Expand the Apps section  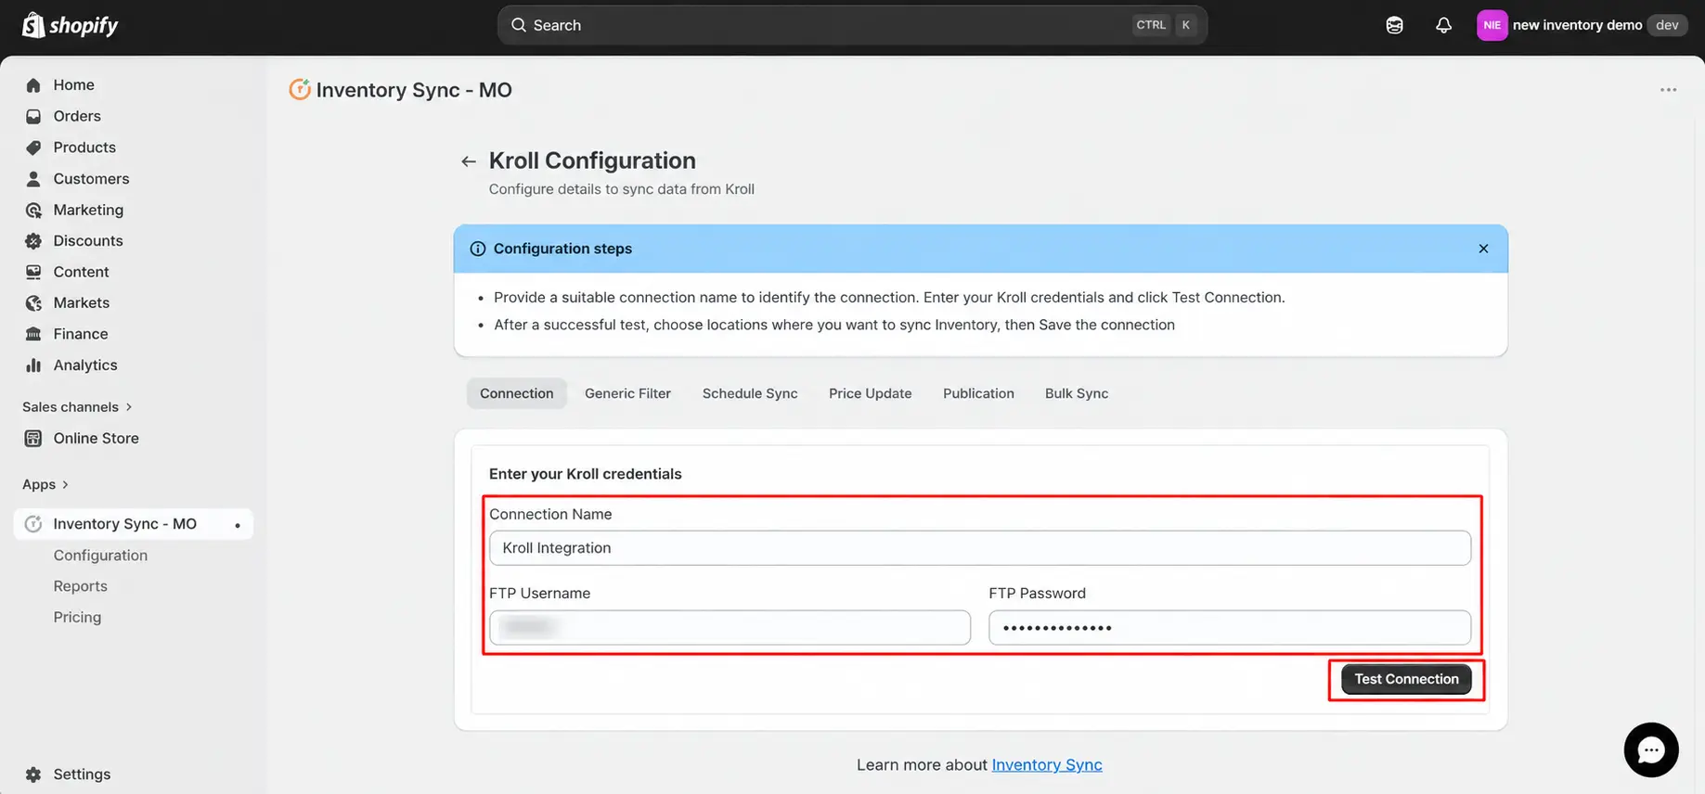45,484
